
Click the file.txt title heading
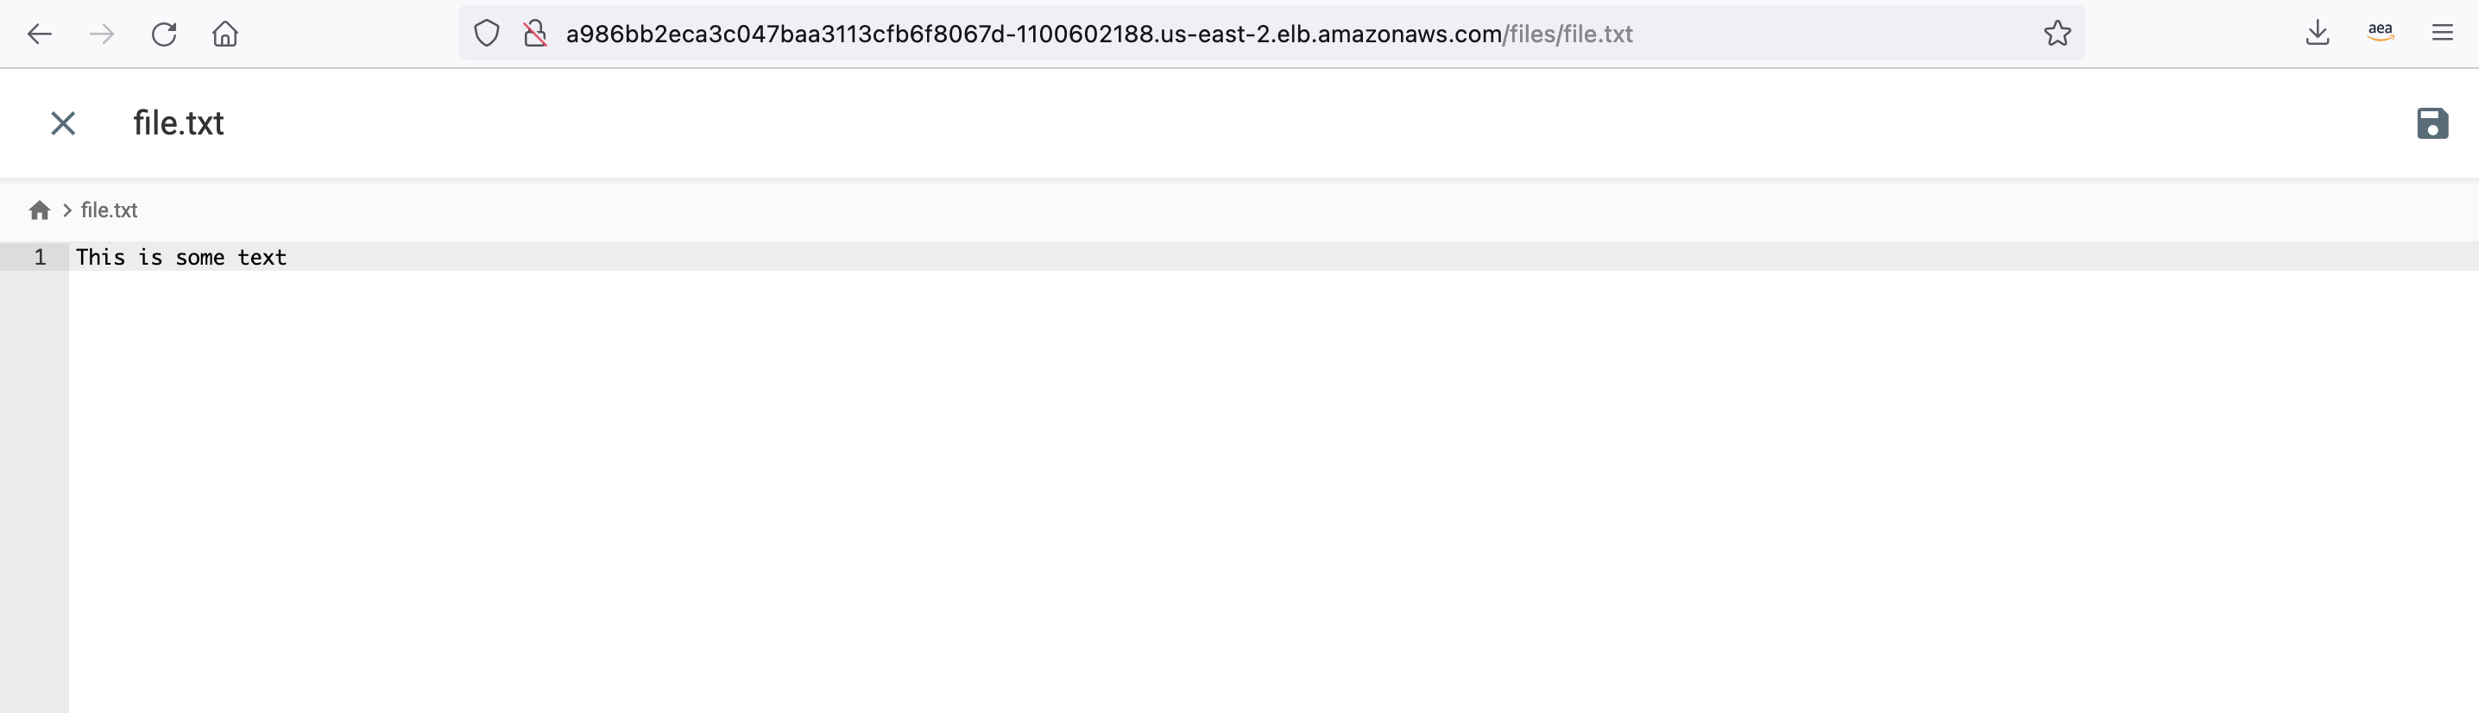pyautogui.click(x=178, y=123)
